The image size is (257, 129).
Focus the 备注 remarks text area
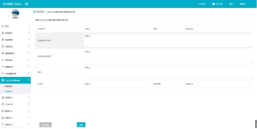coord(168,72)
